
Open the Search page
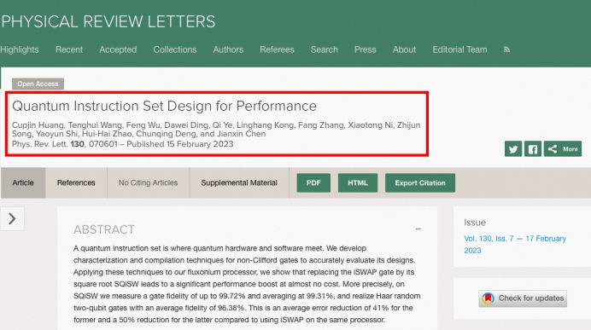pyautogui.click(x=325, y=49)
